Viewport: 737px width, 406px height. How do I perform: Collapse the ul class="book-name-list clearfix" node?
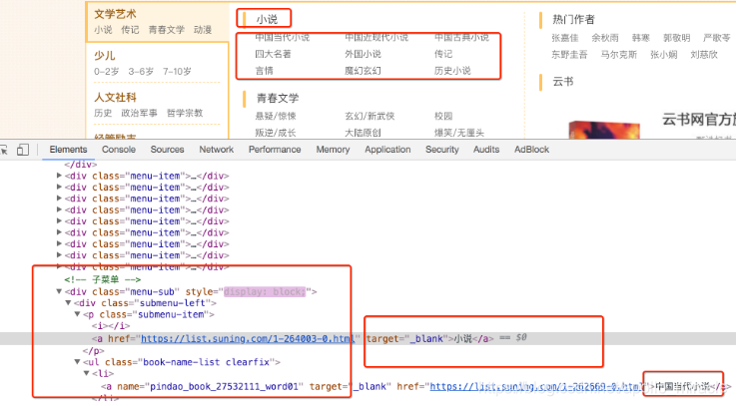pos(78,362)
